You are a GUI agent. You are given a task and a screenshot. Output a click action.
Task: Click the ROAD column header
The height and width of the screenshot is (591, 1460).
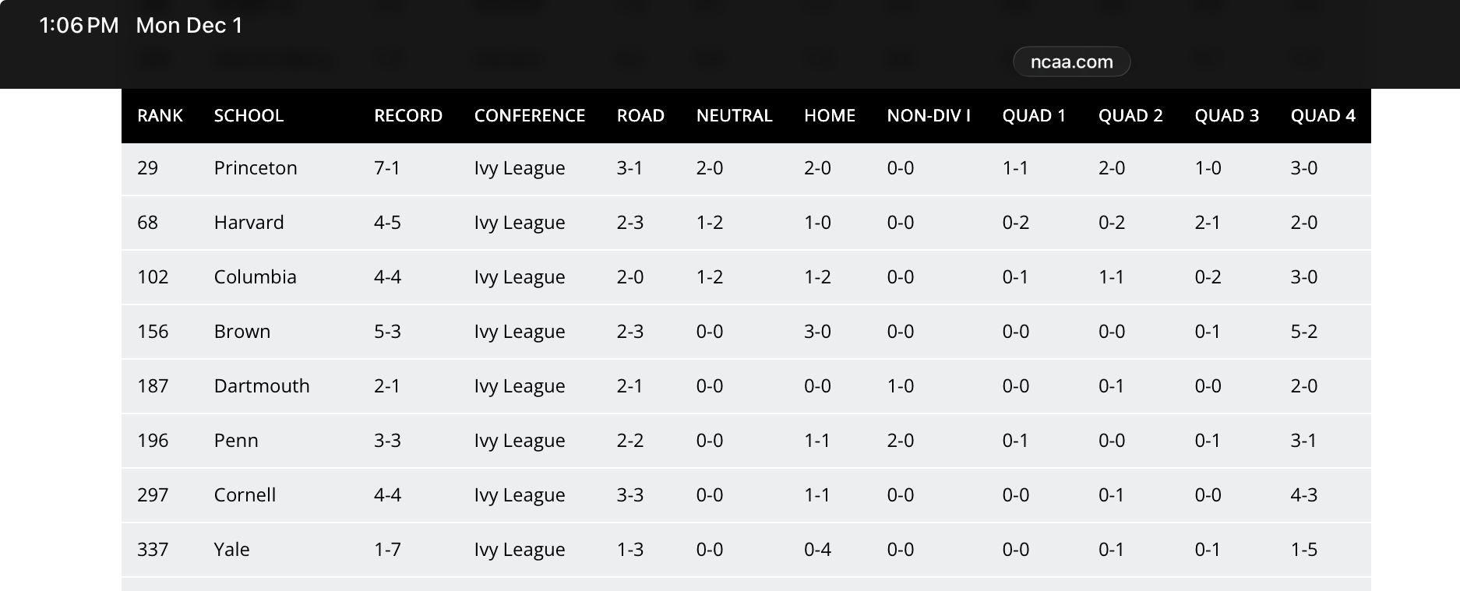click(x=640, y=116)
